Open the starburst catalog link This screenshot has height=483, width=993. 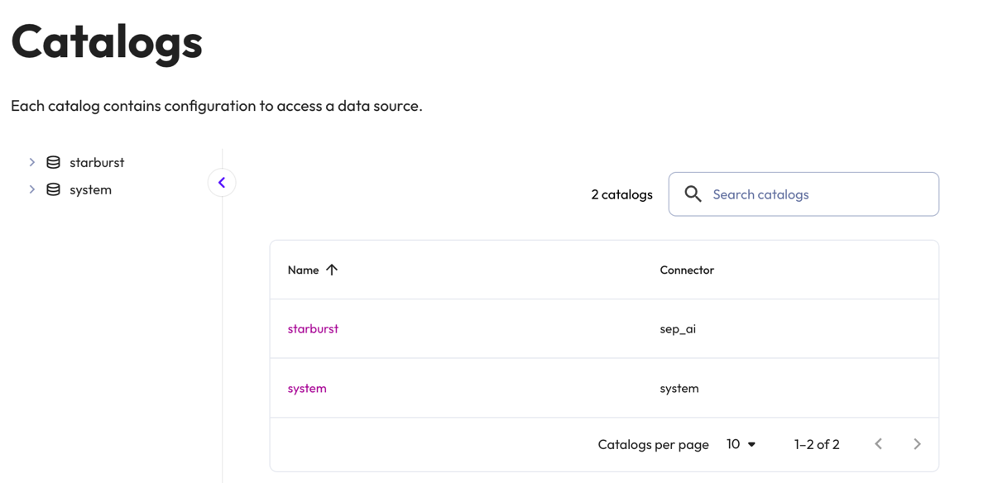click(313, 328)
